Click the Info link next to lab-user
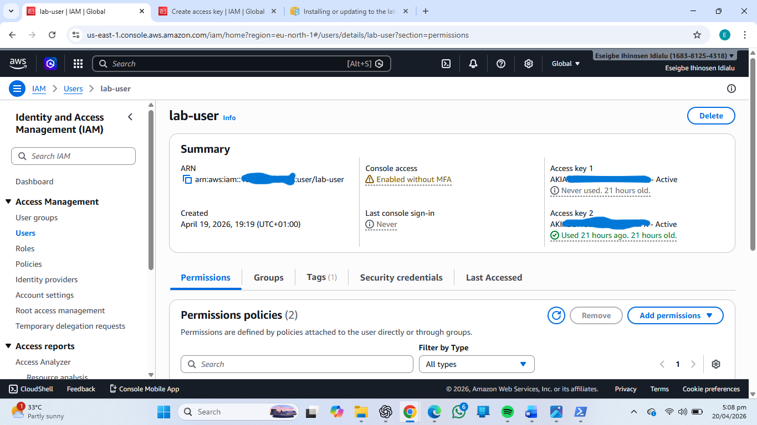The width and height of the screenshot is (757, 425). point(229,118)
